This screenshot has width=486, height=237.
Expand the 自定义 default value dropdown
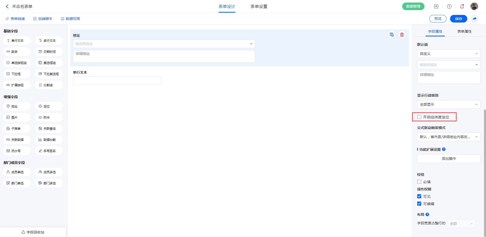tap(448, 54)
